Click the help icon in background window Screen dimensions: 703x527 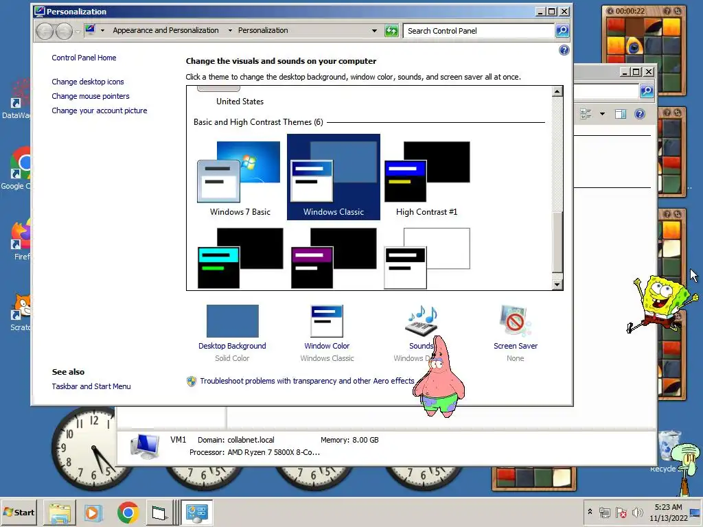(640, 114)
